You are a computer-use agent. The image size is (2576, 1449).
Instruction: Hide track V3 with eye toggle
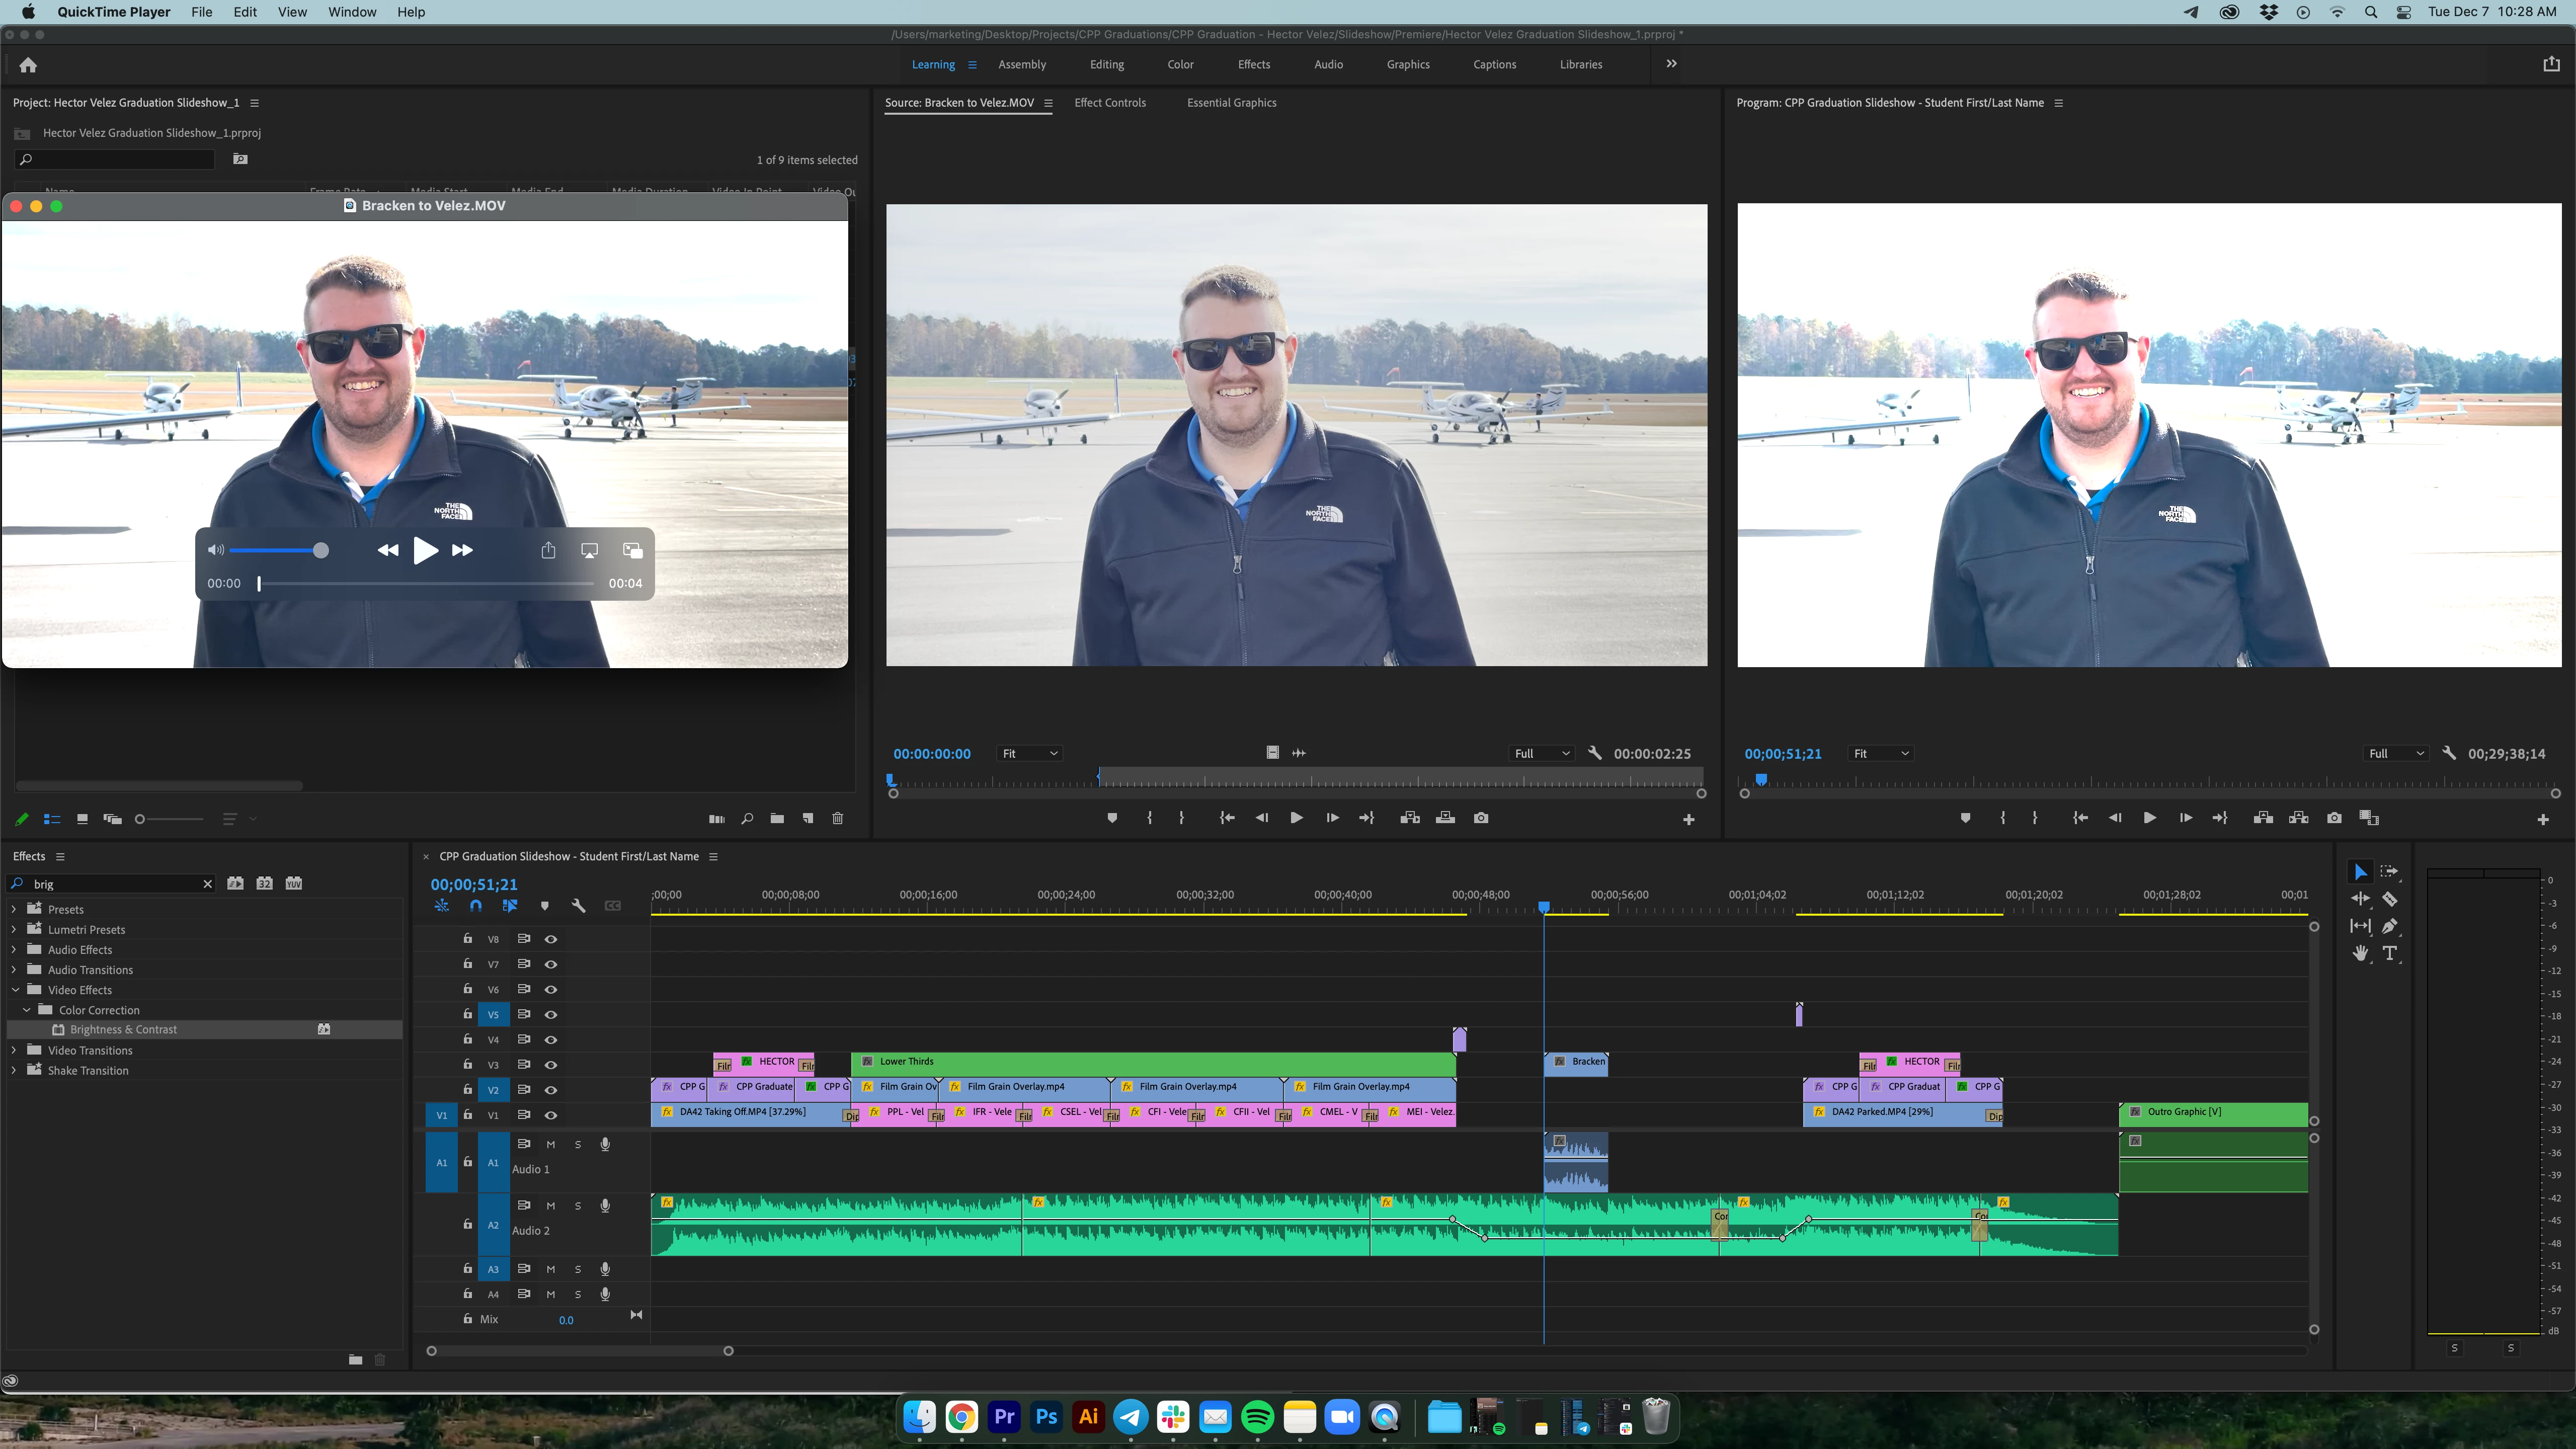[551, 1065]
